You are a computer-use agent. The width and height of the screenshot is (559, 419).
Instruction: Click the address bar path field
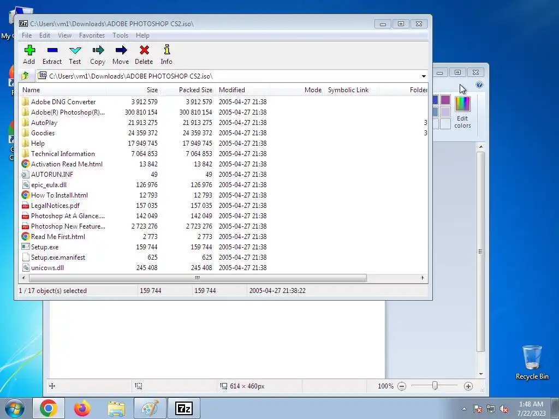pyautogui.click(x=228, y=76)
